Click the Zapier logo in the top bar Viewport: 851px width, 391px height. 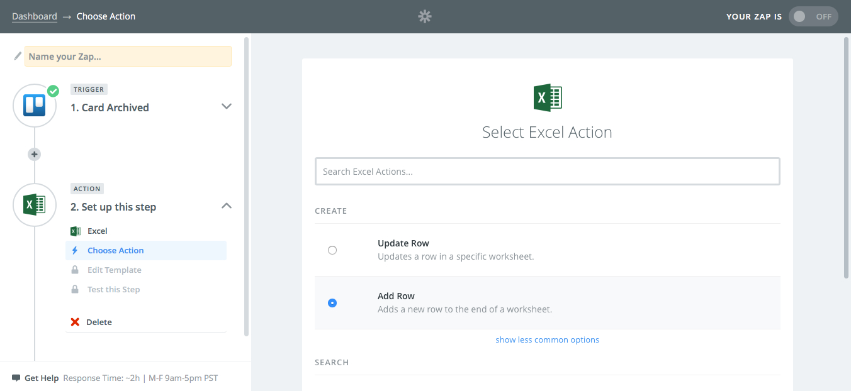[424, 16]
